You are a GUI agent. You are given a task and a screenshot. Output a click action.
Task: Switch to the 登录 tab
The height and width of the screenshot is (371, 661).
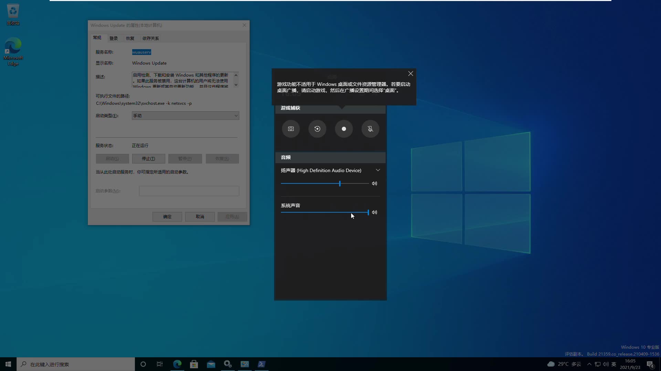114,38
